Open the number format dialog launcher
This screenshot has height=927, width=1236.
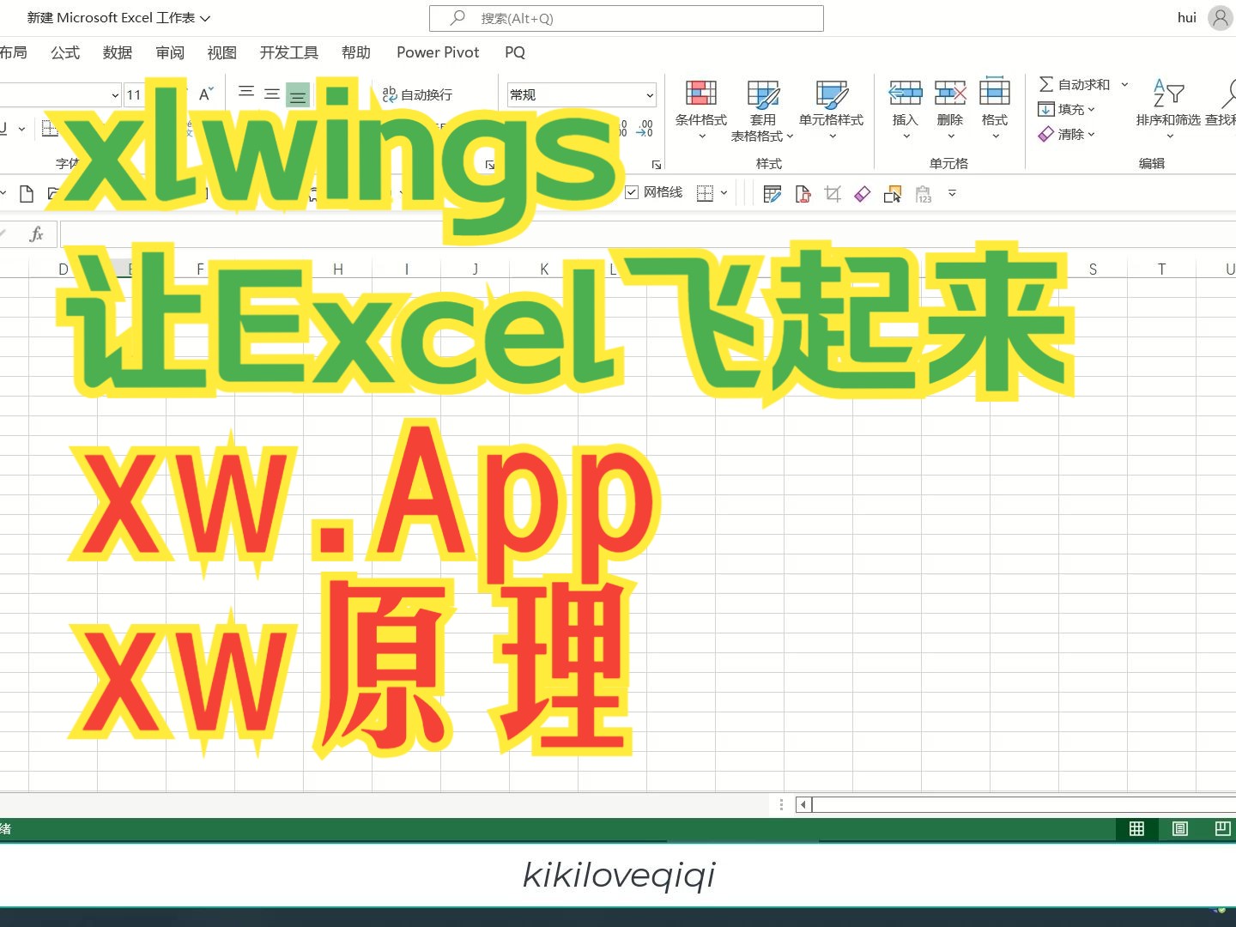tap(657, 164)
